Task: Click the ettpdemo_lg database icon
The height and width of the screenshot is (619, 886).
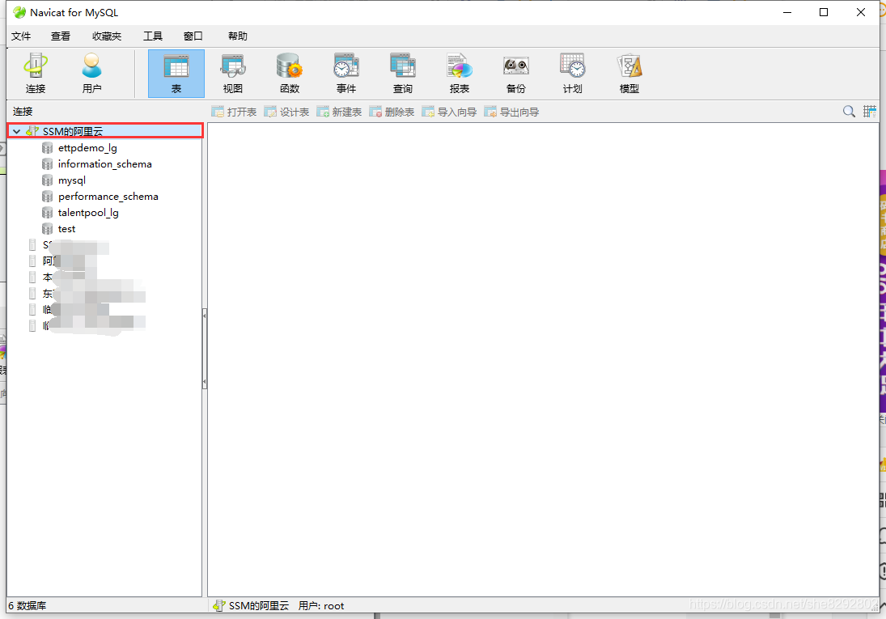Action: click(48, 148)
